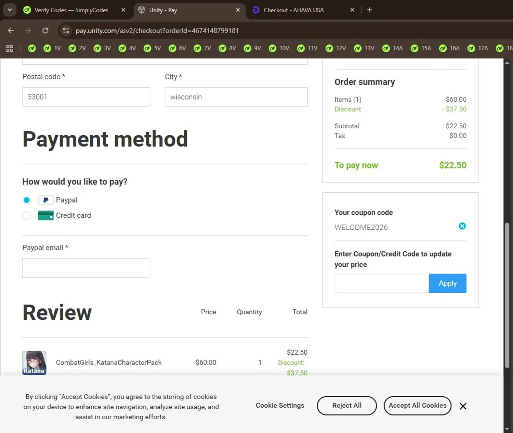Expand the tab search dropdown arrow
Viewport: 513px width, 433px height.
10,10
